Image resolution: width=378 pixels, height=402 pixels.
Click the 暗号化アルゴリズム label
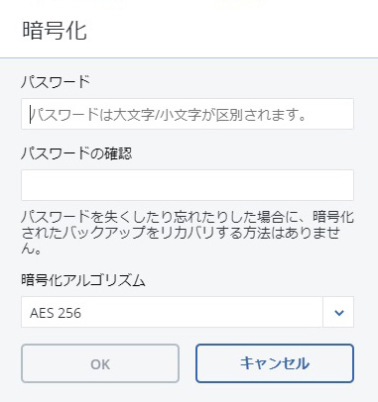click(x=83, y=280)
